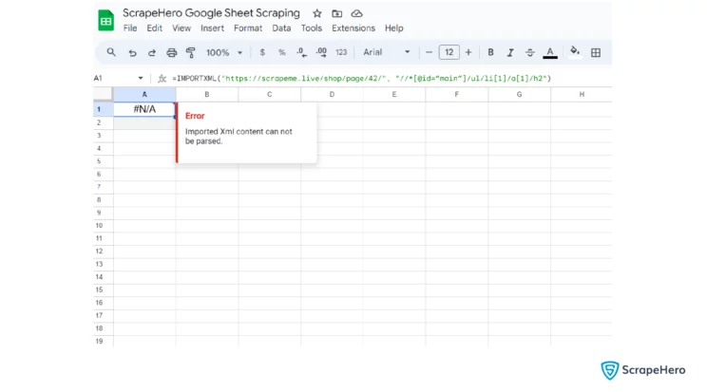Format as currency with dollar icon
The image size is (707, 392).
coord(262,52)
